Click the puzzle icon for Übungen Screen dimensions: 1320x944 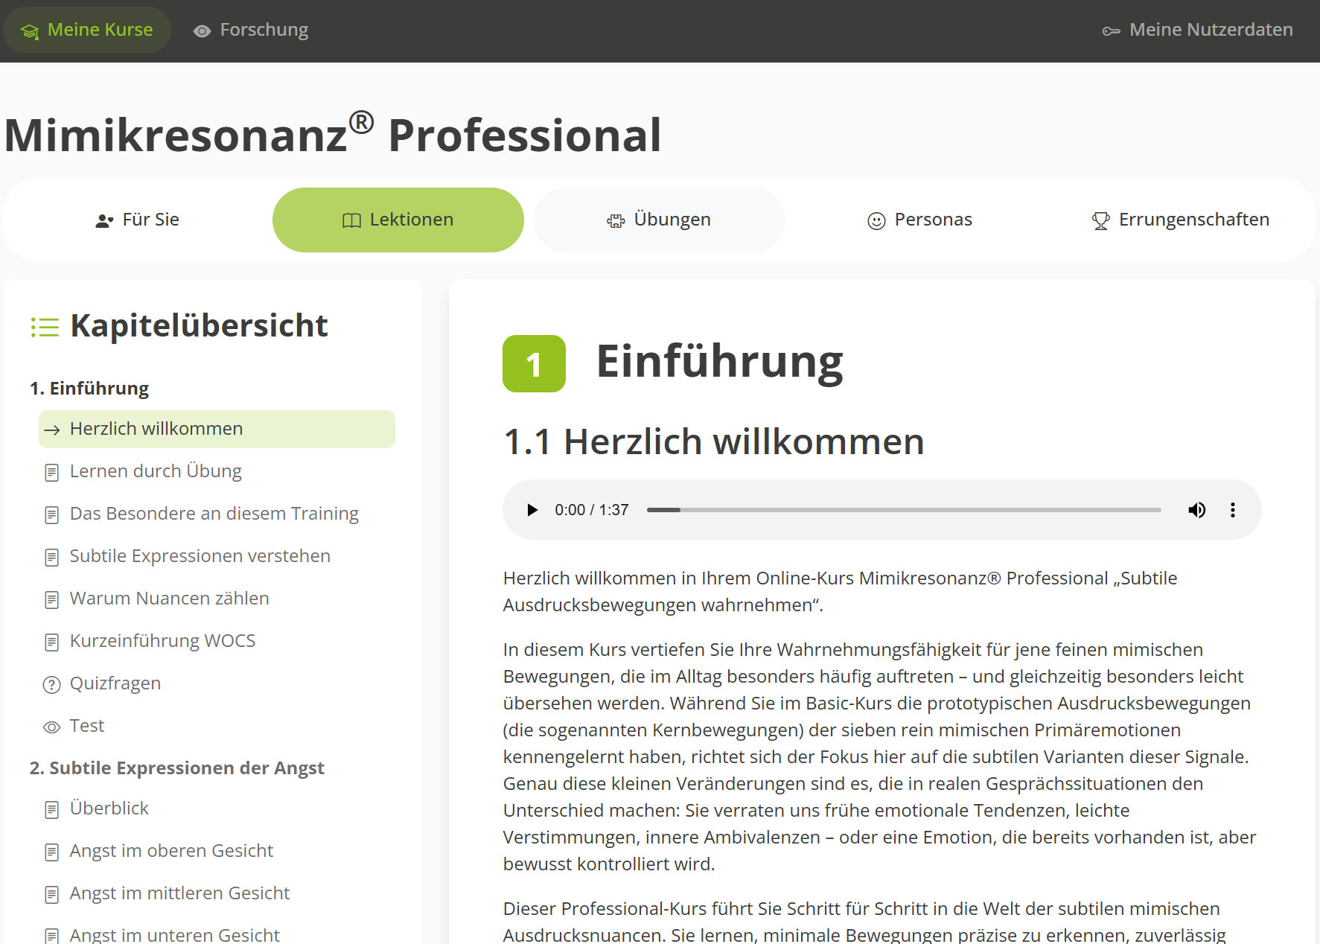coord(616,221)
